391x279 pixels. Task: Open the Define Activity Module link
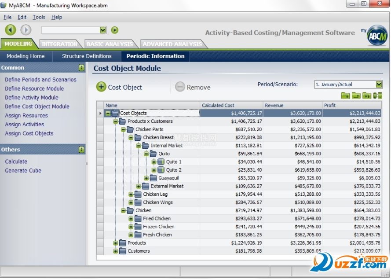click(x=32, y=98)
